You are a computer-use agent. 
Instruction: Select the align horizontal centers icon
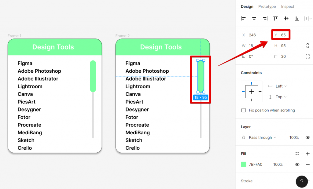254,18
